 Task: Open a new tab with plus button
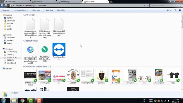click(x=111, y=2)
